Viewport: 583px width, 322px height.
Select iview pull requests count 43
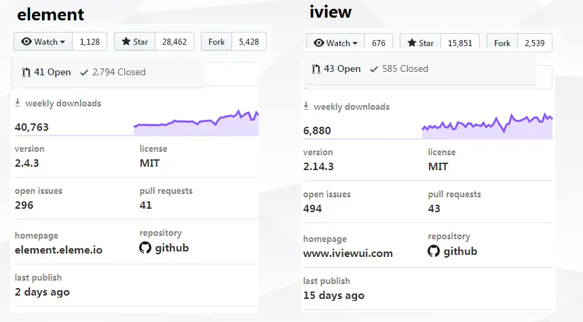(x=434, y=208)
